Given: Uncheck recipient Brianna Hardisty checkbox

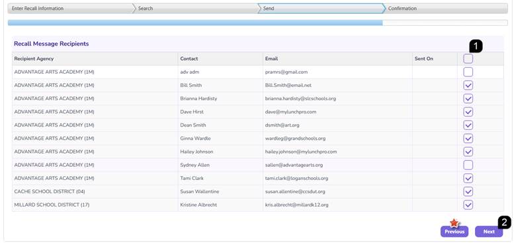Looking at the screenshot, I should [468, 98].
